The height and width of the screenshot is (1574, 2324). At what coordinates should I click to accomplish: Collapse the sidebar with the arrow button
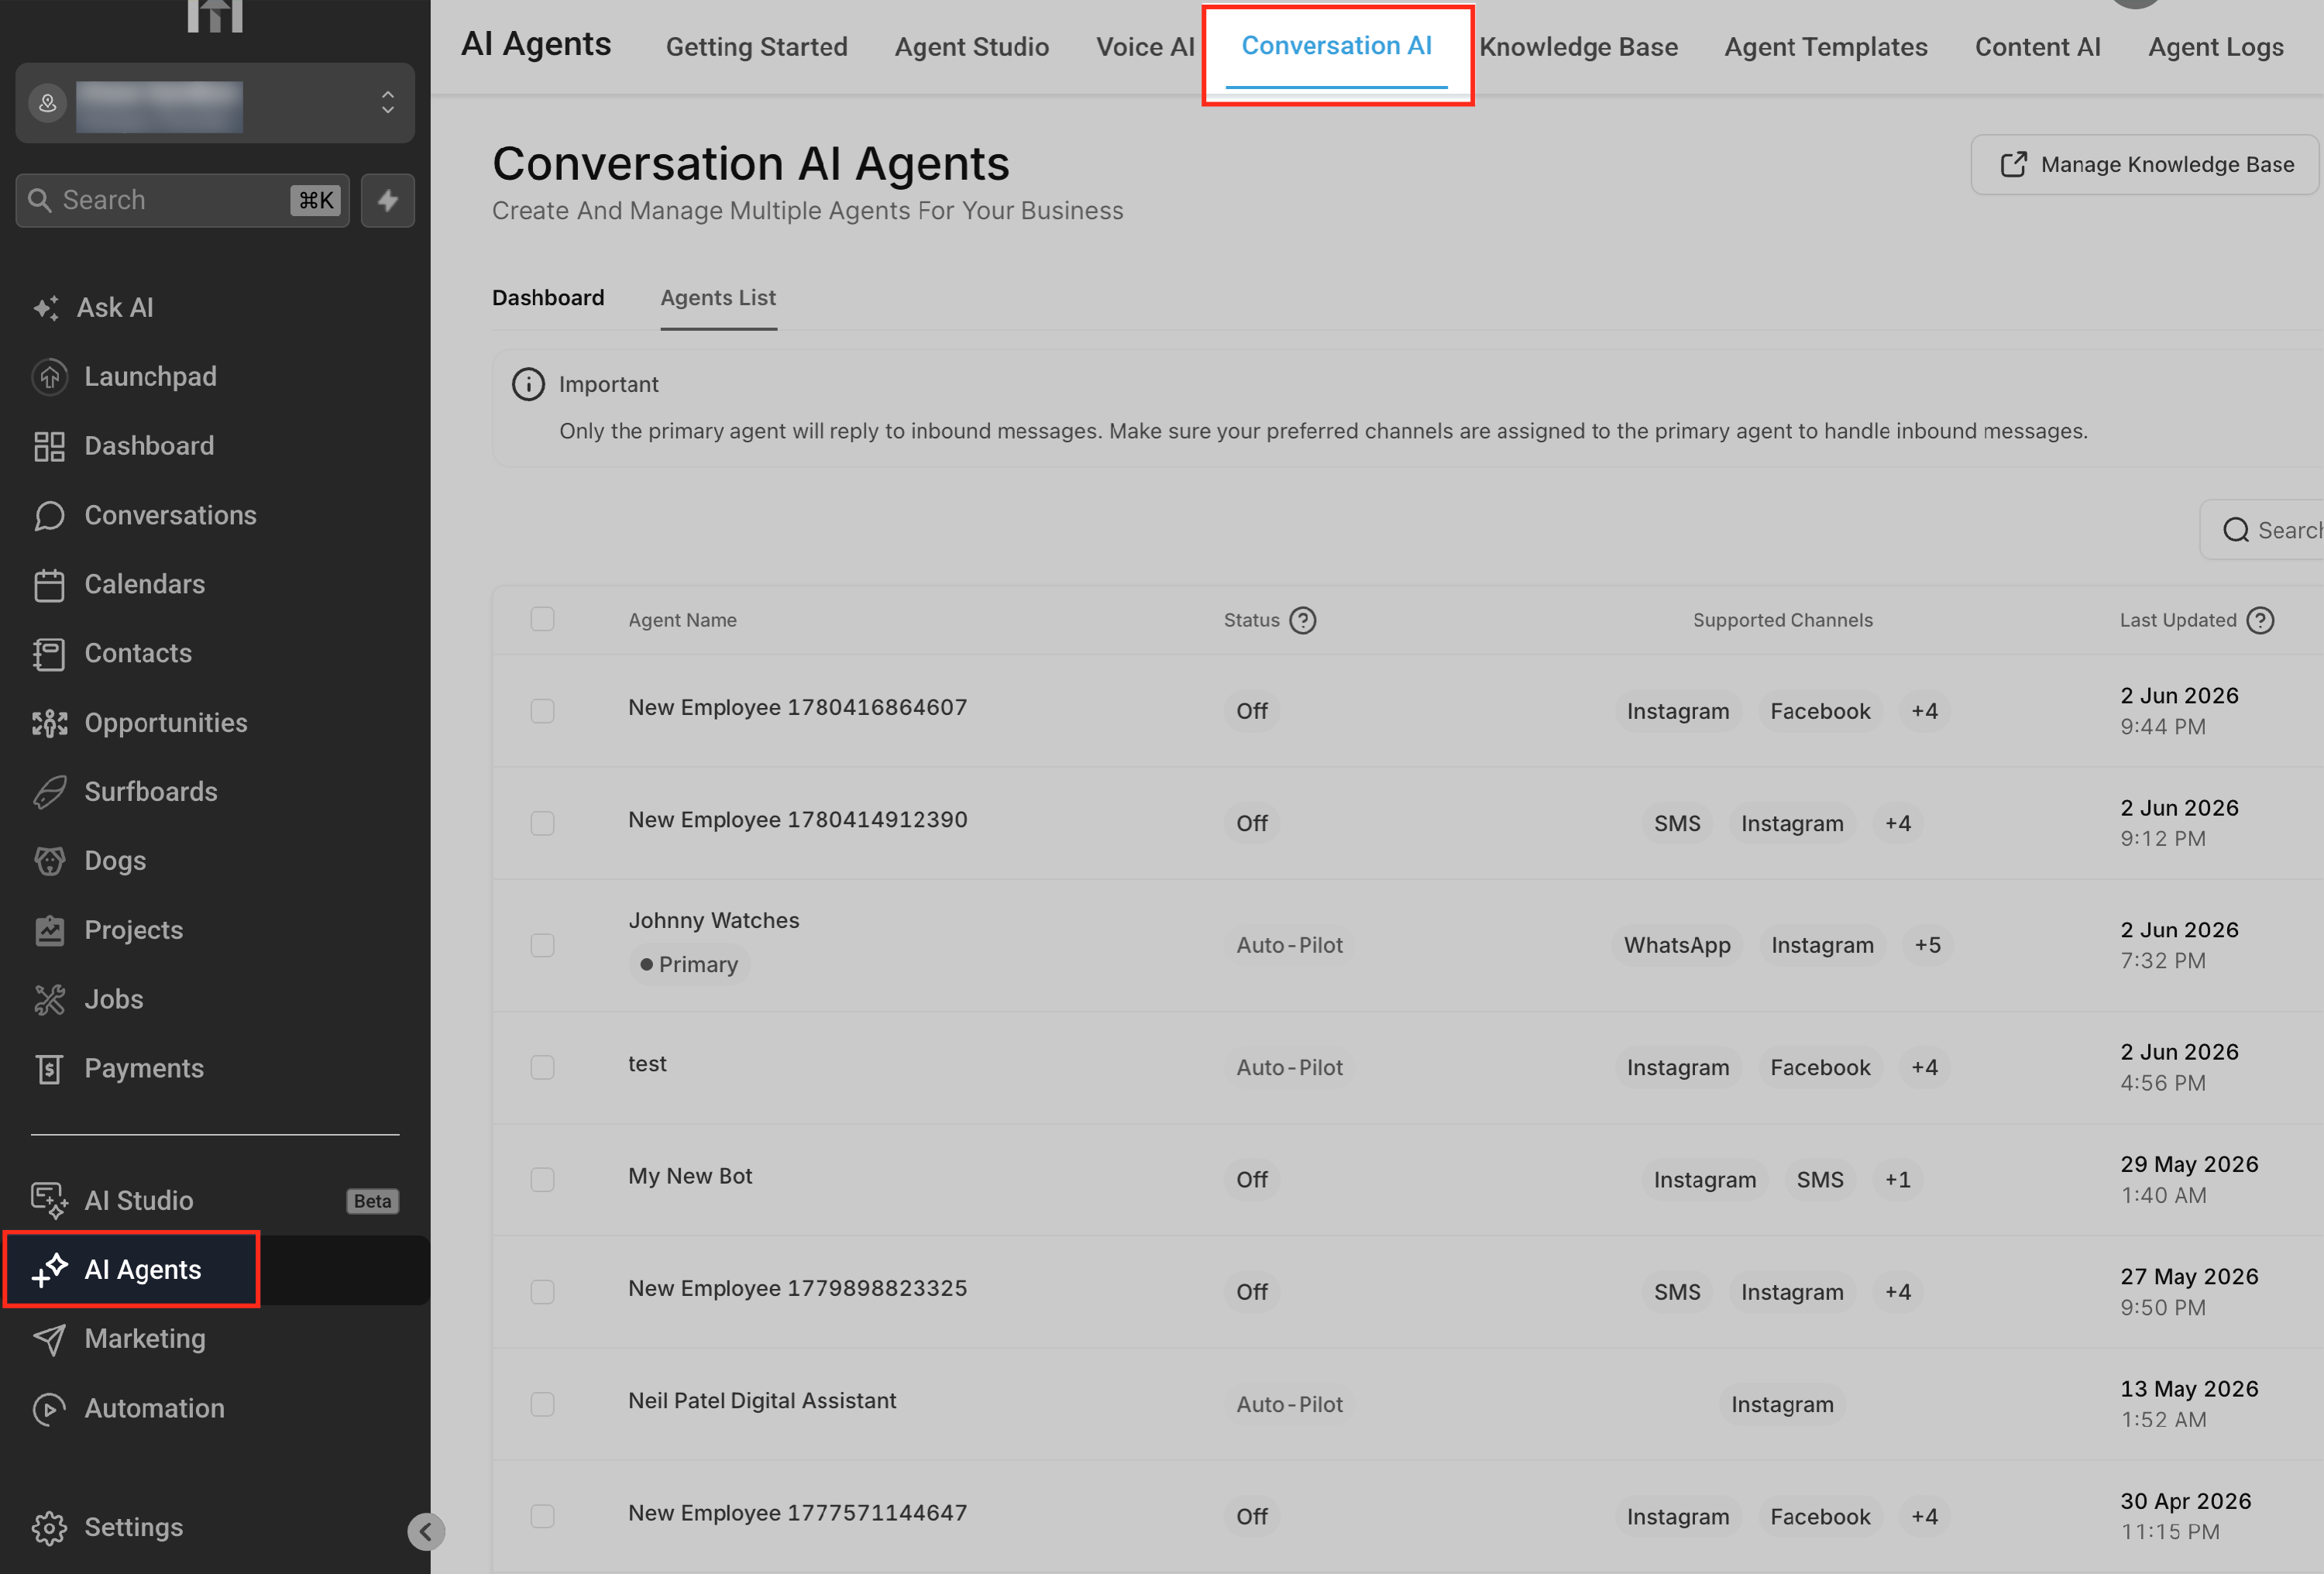(426, 1531)
